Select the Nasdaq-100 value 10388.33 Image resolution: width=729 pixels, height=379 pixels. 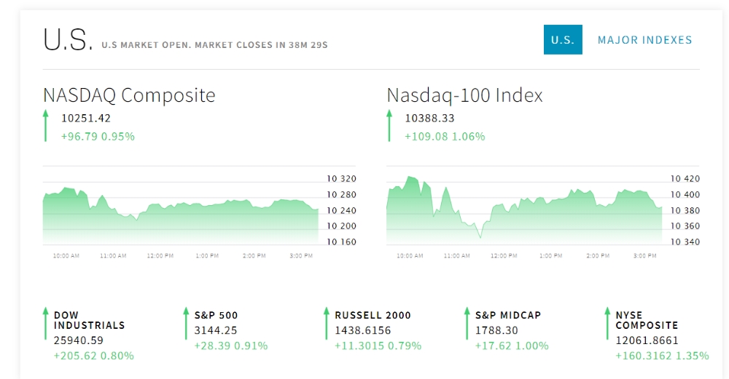(x=429, y=119)
